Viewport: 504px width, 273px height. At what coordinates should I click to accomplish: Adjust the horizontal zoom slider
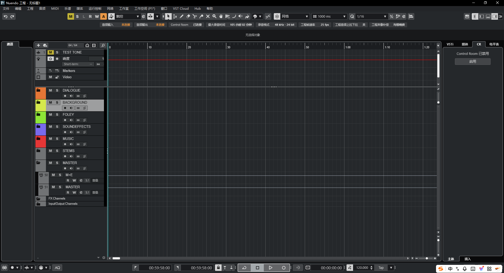coord(427,258)
